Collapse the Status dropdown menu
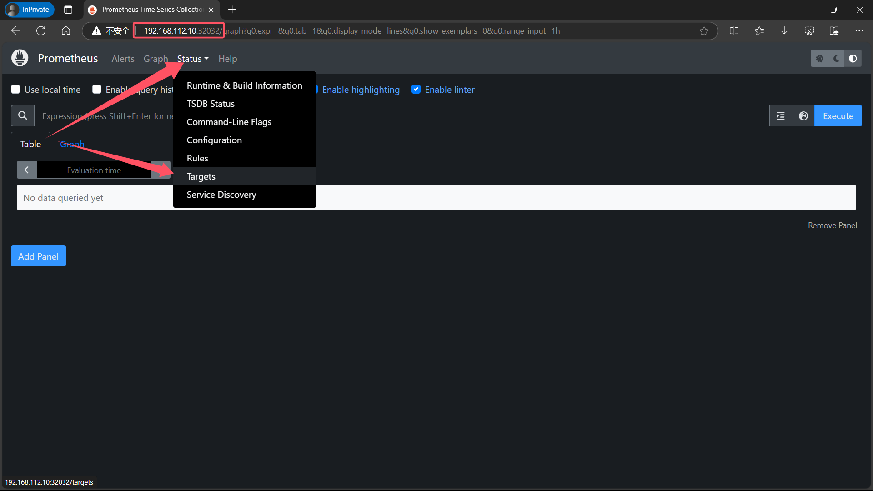 pyautogui.click(x=193, y=59)
